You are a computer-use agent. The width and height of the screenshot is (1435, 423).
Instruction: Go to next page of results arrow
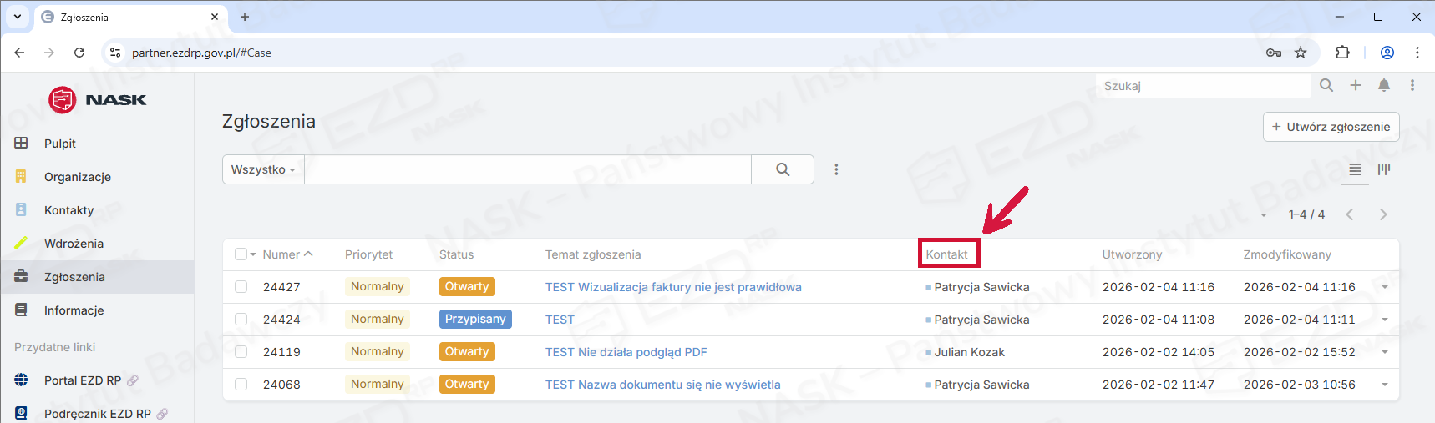tap(1383, 214)
